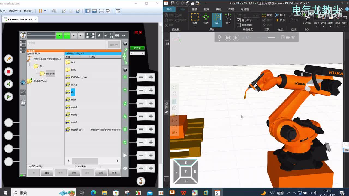
Task: Toggle the T1 operating mode indicator
Action: 81,35
